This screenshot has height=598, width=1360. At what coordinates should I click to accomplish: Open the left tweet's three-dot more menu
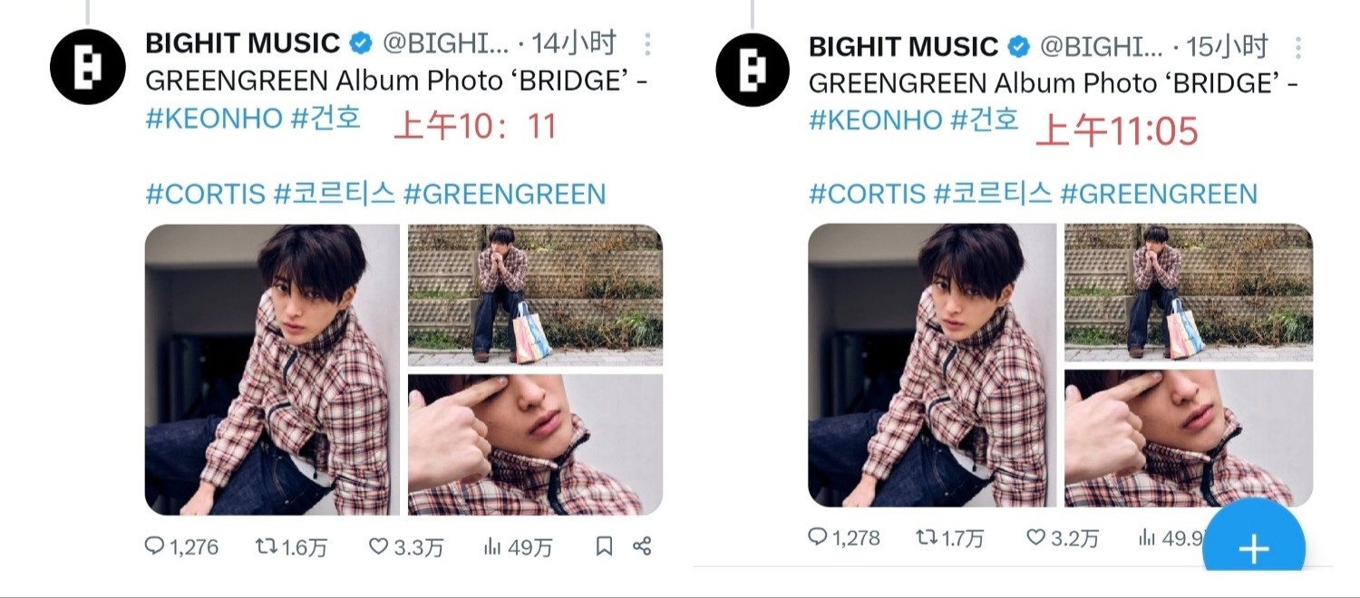tap(647, 43)
